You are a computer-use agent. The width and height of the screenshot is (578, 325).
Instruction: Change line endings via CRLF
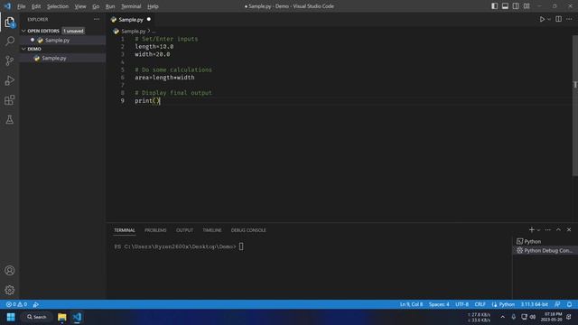point(480,304)
